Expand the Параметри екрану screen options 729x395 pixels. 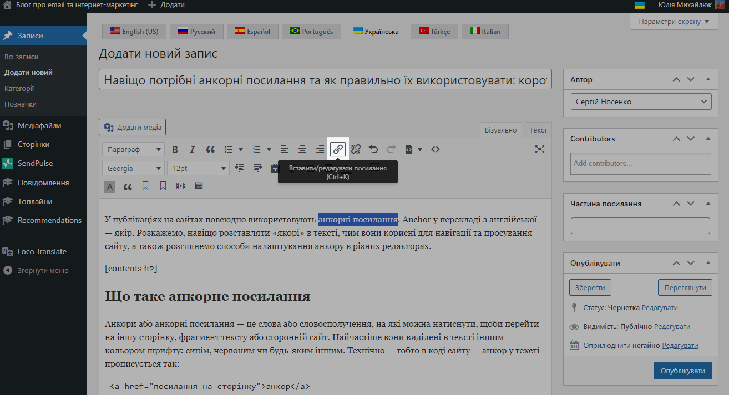tap(674, 22)
